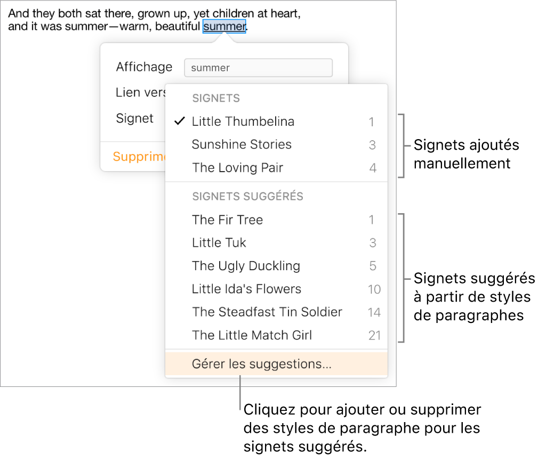Choose "Sunshine Stories" from the bookmark list
554x461 pixels.
(x=242, y=144)
